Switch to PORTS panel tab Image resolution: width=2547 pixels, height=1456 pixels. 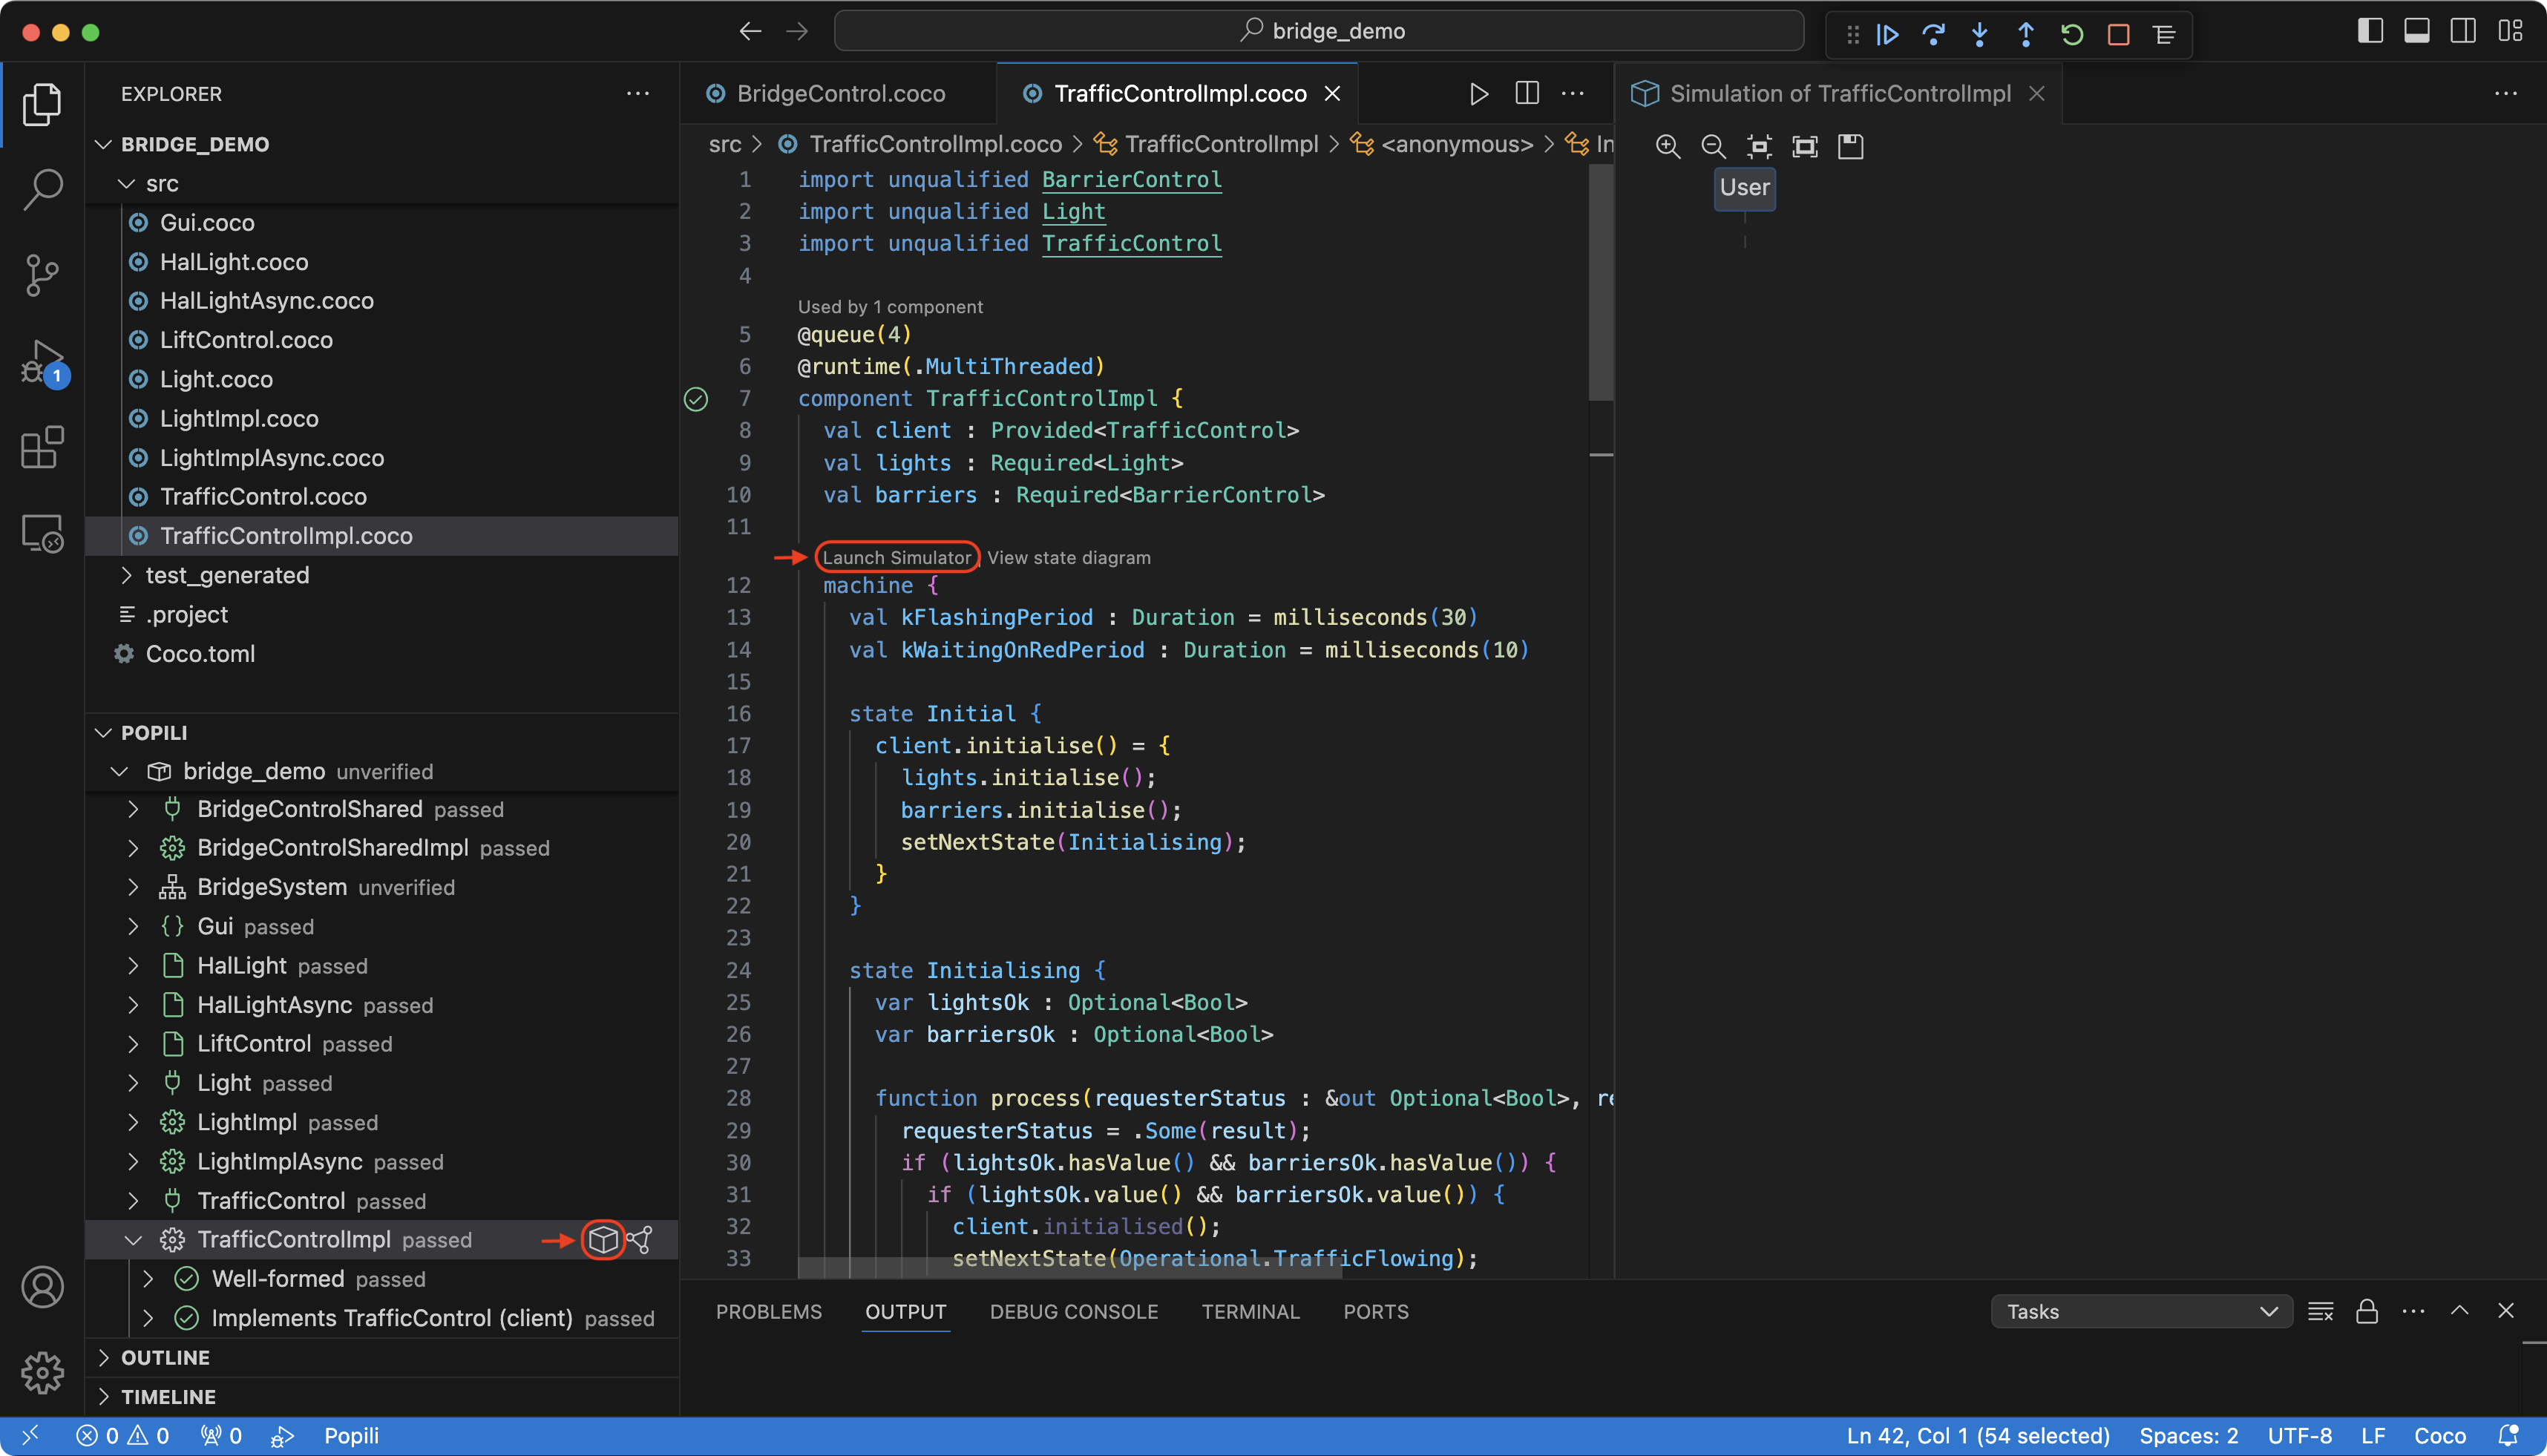click(x=1376, y=1311)
